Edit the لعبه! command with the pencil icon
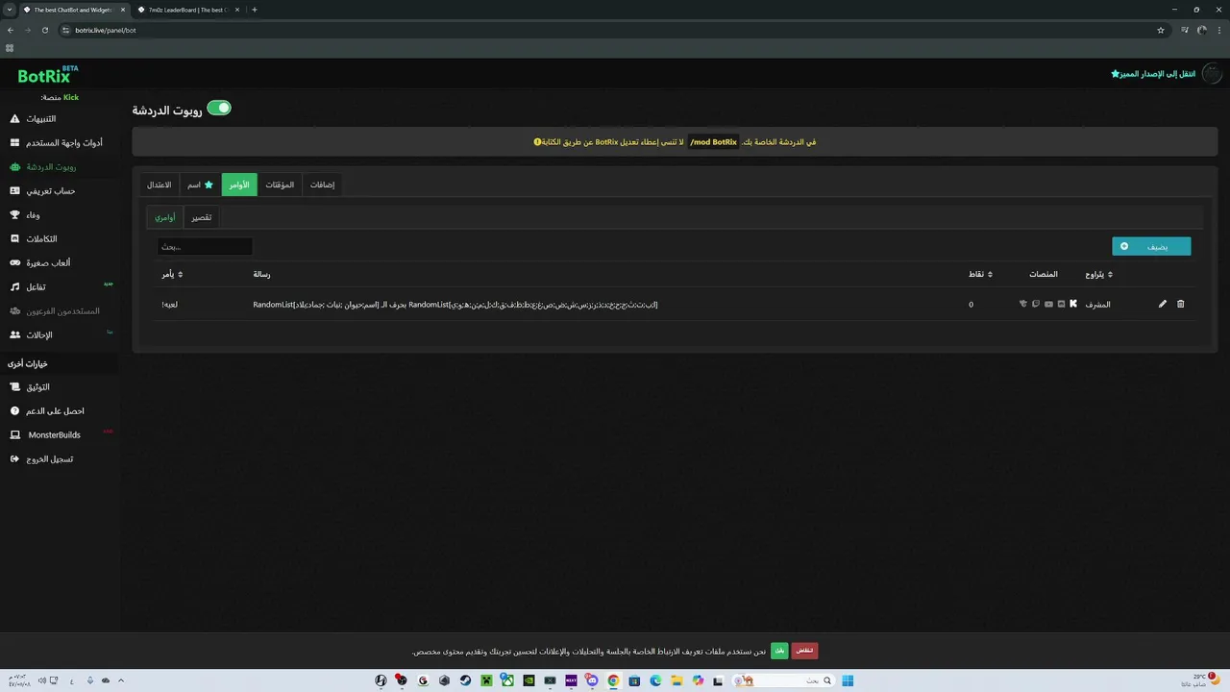This screenshot has height=692, width=1230. coord(1162,305)
